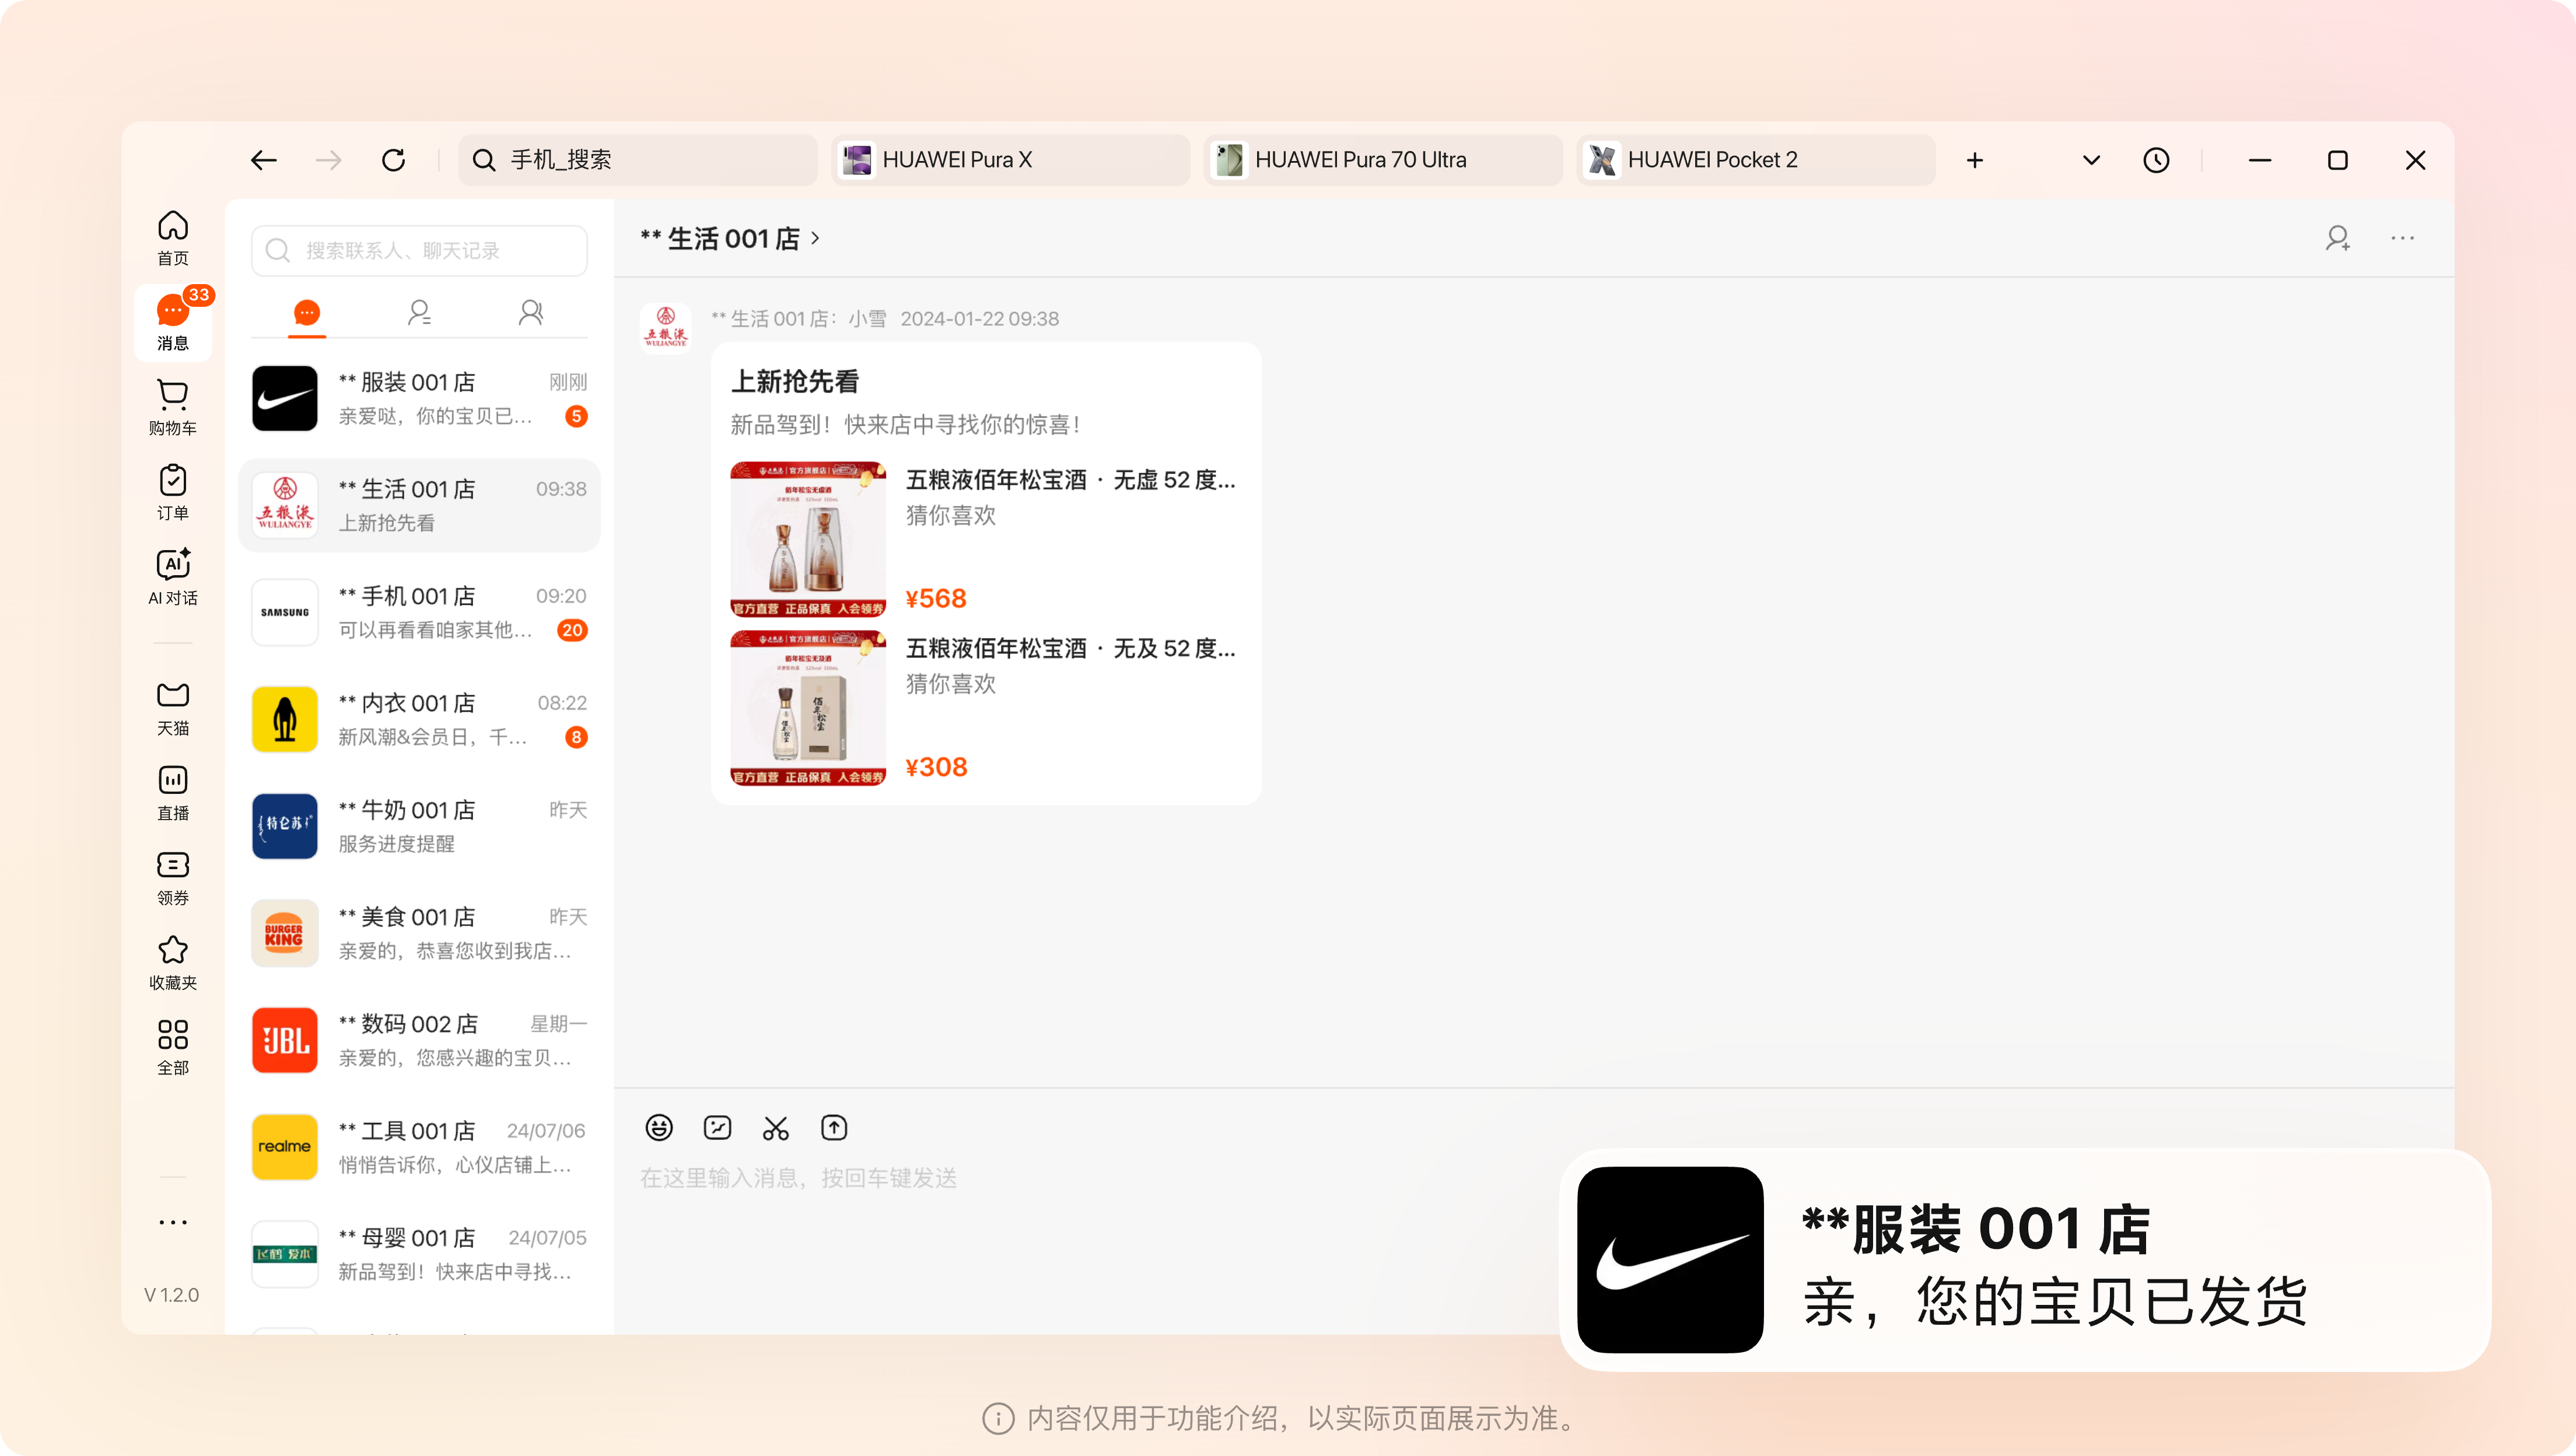Open the 购物车 shopping cart panel
The height and width of the screenshot is (1456, 2576).
[x=172, y=405]
